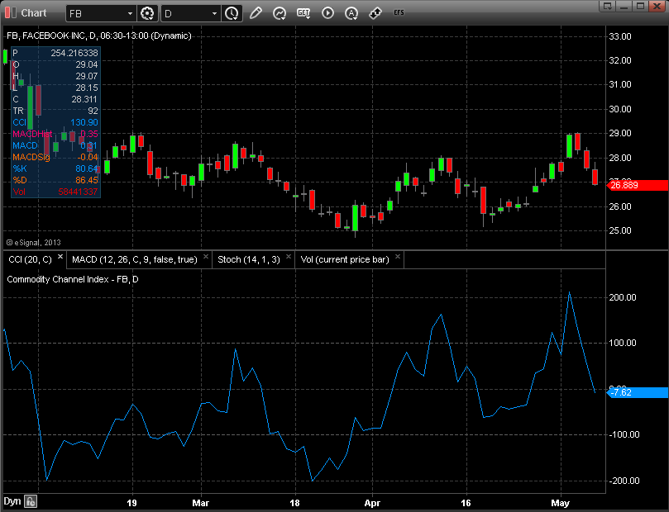669x512 pixels.
Task: Click the Commodity Channel Index - FB, D label
Action: pos(73,279)
